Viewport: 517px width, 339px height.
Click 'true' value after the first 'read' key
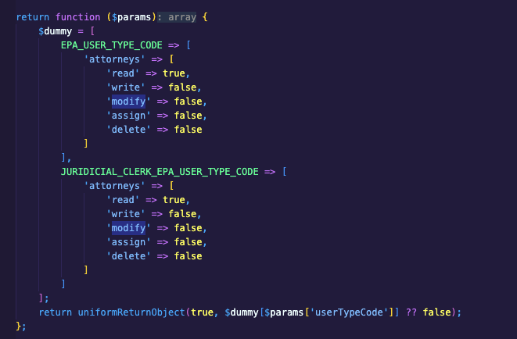tap(174, 73)
